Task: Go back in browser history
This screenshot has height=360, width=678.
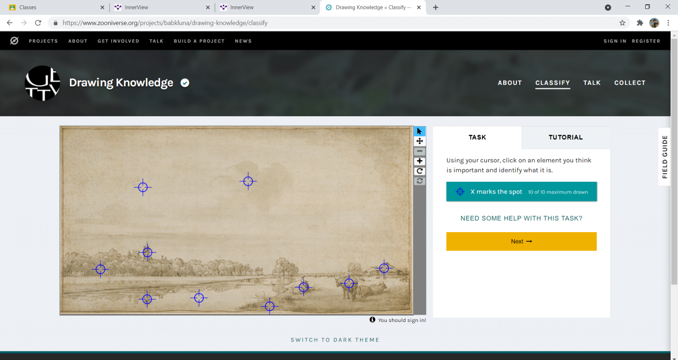Action: coord(10,23)
